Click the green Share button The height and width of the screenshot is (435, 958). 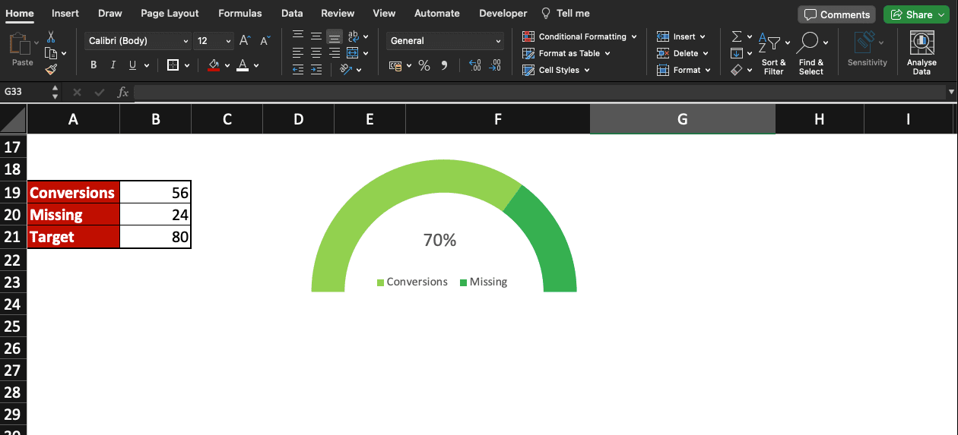coord(917,14)
